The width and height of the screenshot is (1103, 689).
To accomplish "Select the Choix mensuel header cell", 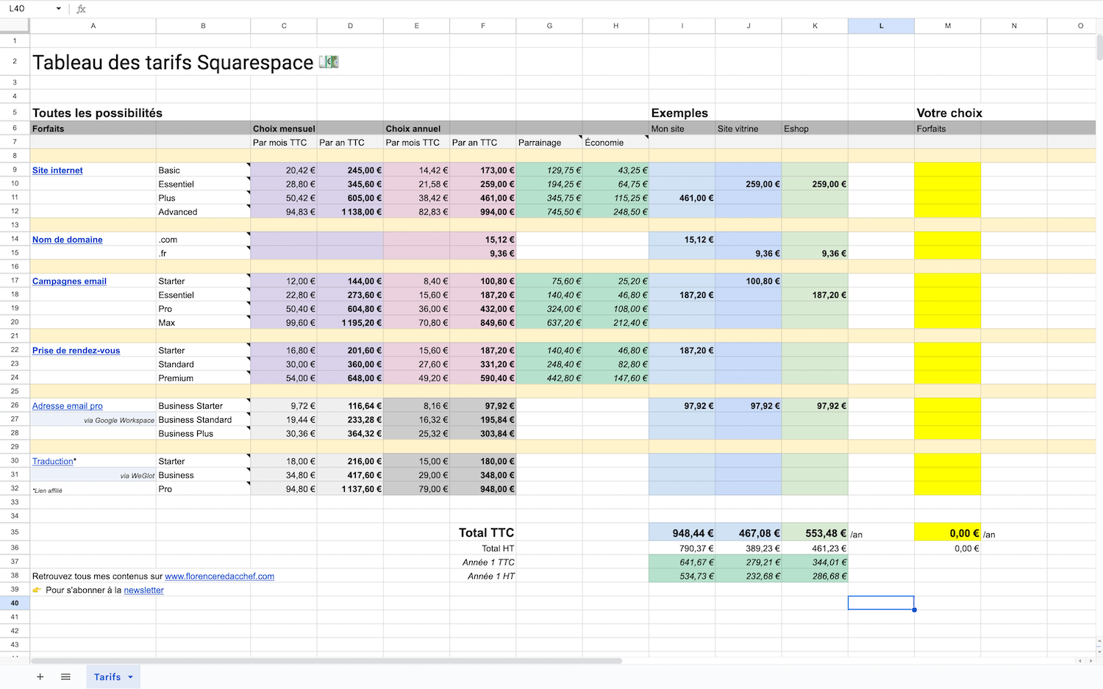I will pyautogui.click(x=284, y=129).
